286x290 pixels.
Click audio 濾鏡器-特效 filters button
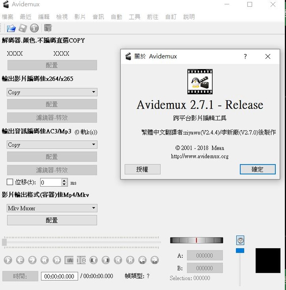click(52, 170)
